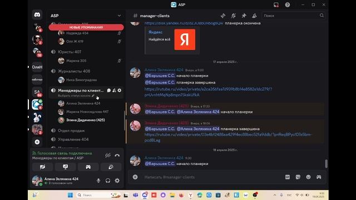356x200 pixels.
Task: Show hidden tray icons chevron
Action: pyautogui.click(x=275, y=195)
